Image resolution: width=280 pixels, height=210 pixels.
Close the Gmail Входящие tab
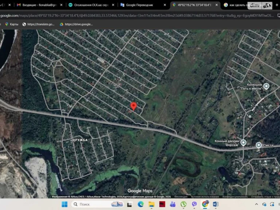click(61, 5)
